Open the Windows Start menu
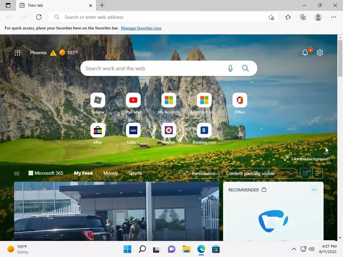The image size is (343, 257). [127, 249]
